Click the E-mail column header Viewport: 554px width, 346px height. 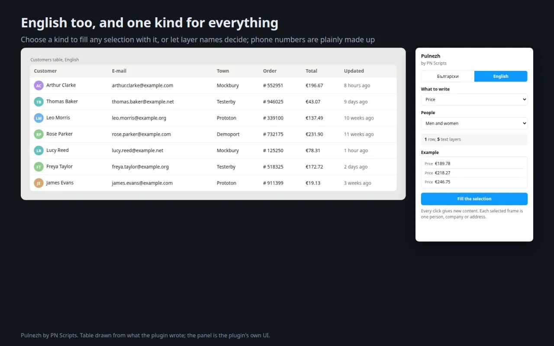119,71
